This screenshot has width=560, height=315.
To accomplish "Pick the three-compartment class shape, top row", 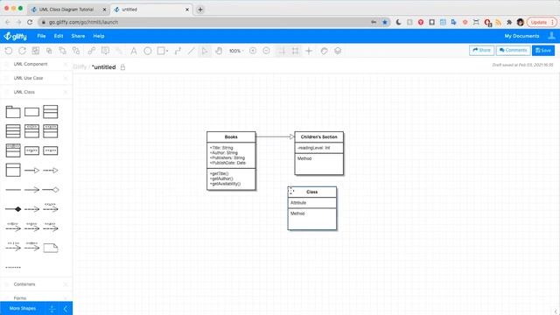I will (x=51, y=112).
